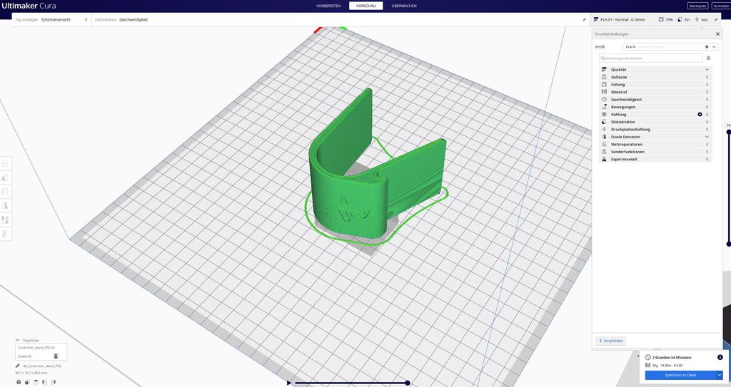Switch to front view camera icon
The image size is (731, 387).
[x=27, y=382]
